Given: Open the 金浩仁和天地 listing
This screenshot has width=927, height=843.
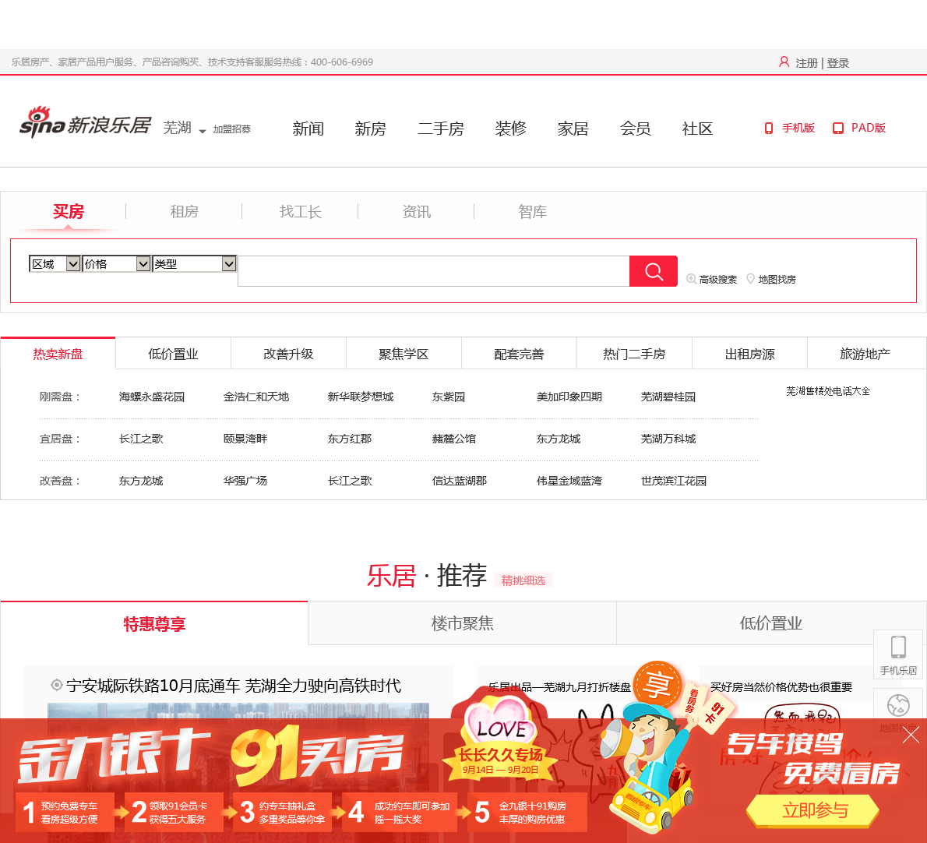Looking at the screenshot, I should coord(256,397).
